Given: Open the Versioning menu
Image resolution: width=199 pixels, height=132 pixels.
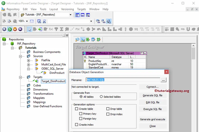Looking at the screenshot, I should 67,9.
